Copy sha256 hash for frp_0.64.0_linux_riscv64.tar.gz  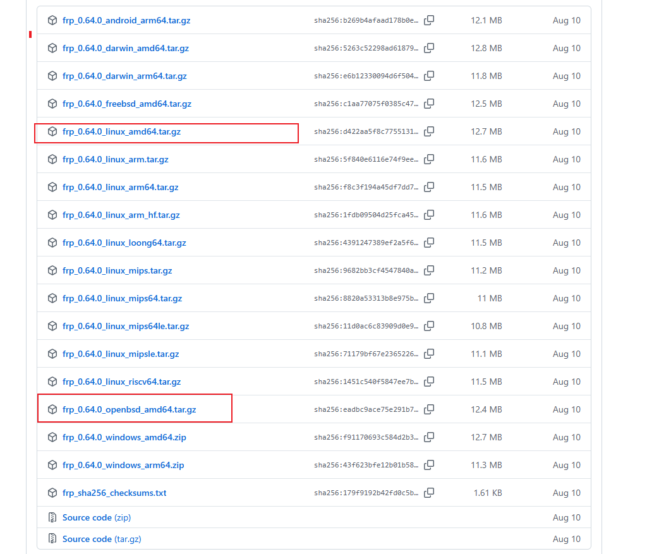coord(429,382)
